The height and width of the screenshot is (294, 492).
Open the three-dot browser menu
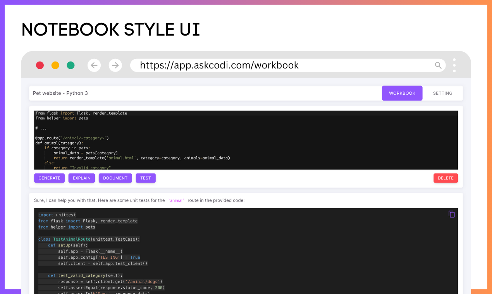454,65
